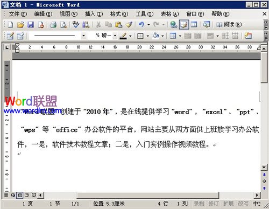Viewport: 269px width, 209px height.
Task: Insert a table from the standard toolbar
Action: (x=194, y=25)
